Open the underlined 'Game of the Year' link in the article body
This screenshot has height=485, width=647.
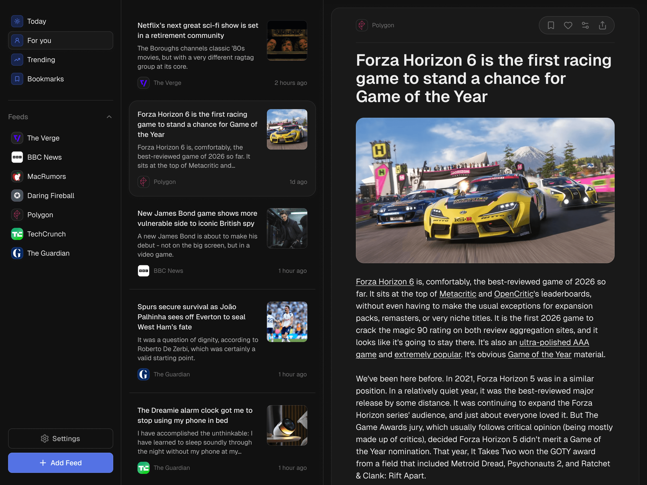click(x=539, y=354)
